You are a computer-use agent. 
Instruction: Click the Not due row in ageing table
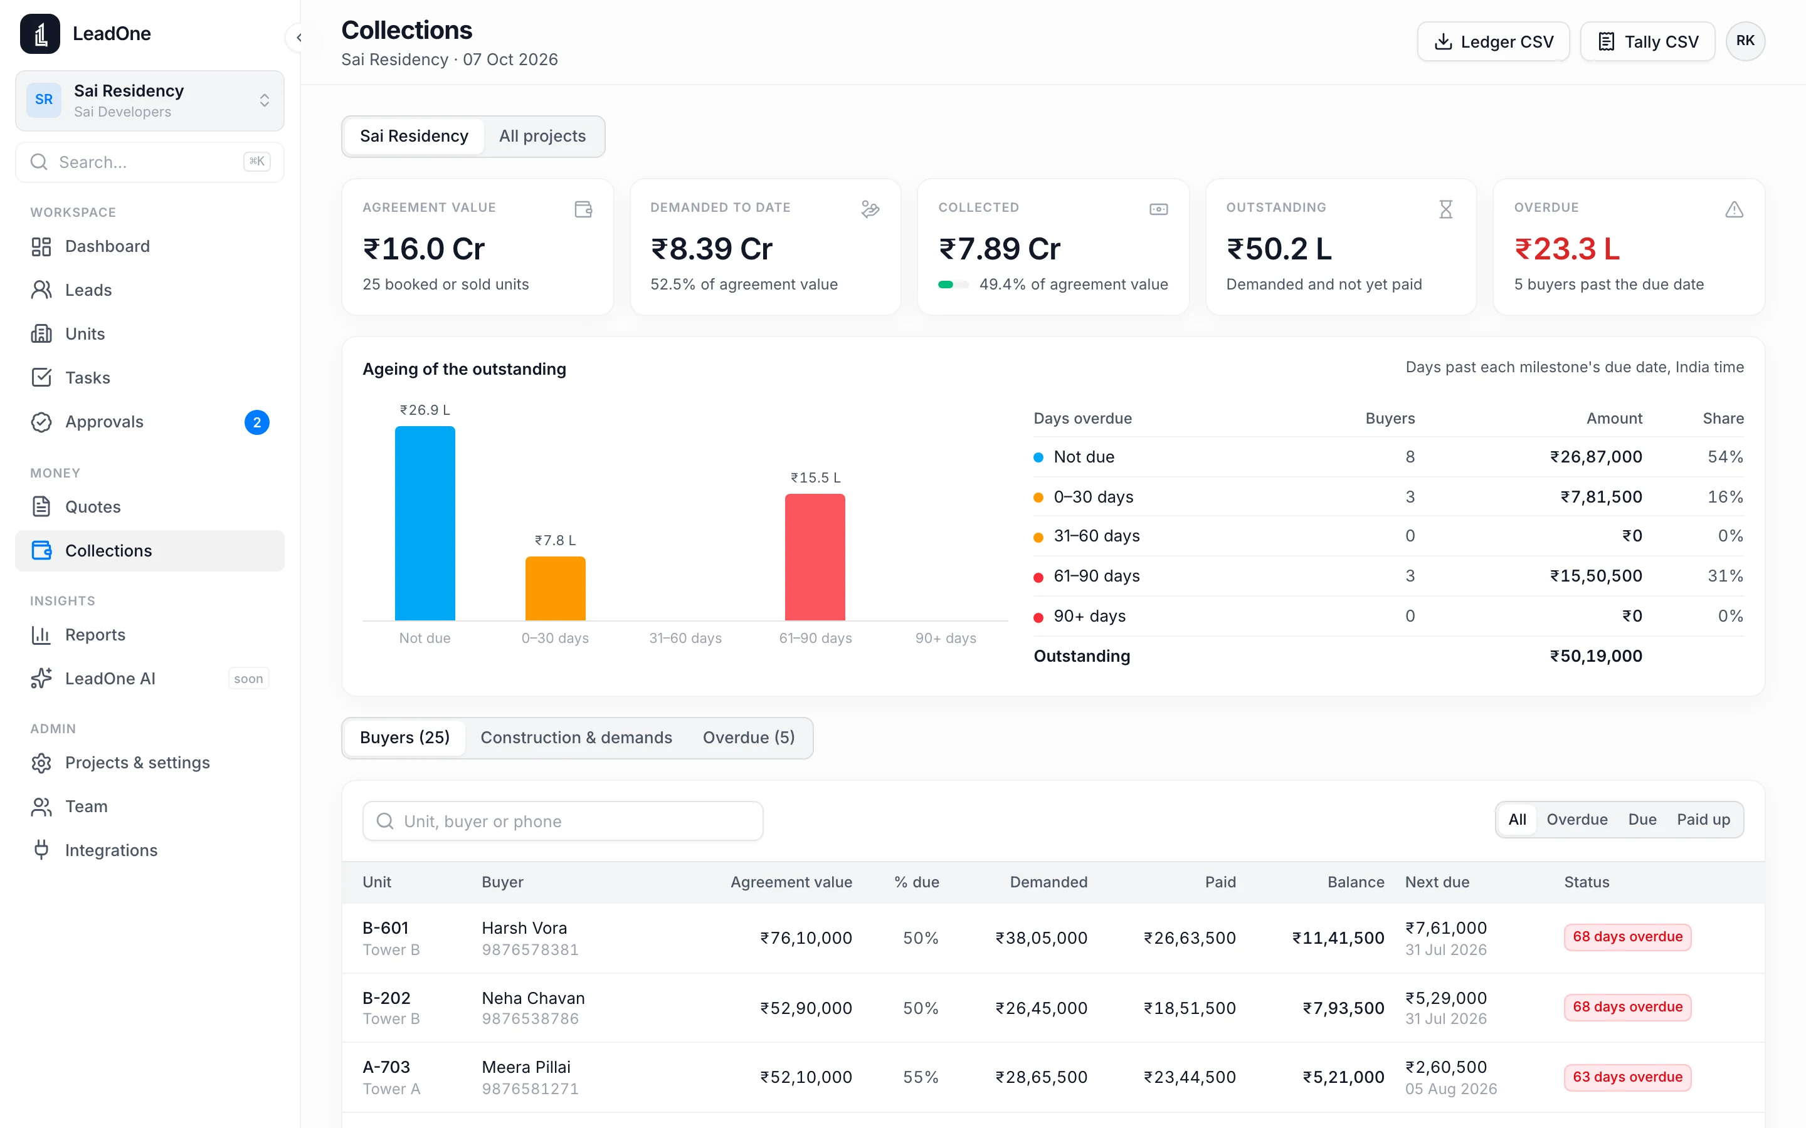pyautogui.click(x=1389, y=457)
